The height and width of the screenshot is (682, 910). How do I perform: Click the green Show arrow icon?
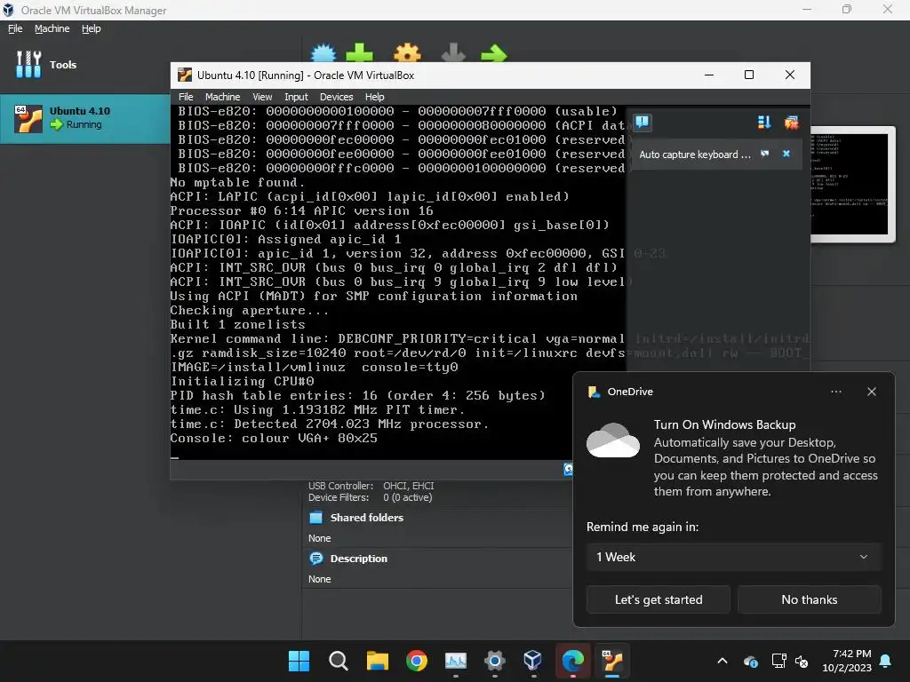click(494, 53)
